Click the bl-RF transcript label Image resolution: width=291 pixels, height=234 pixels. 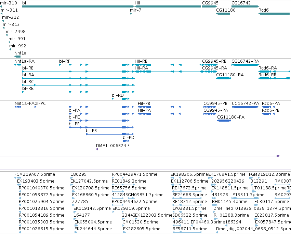pyautogui.click(x=65, y=61)
